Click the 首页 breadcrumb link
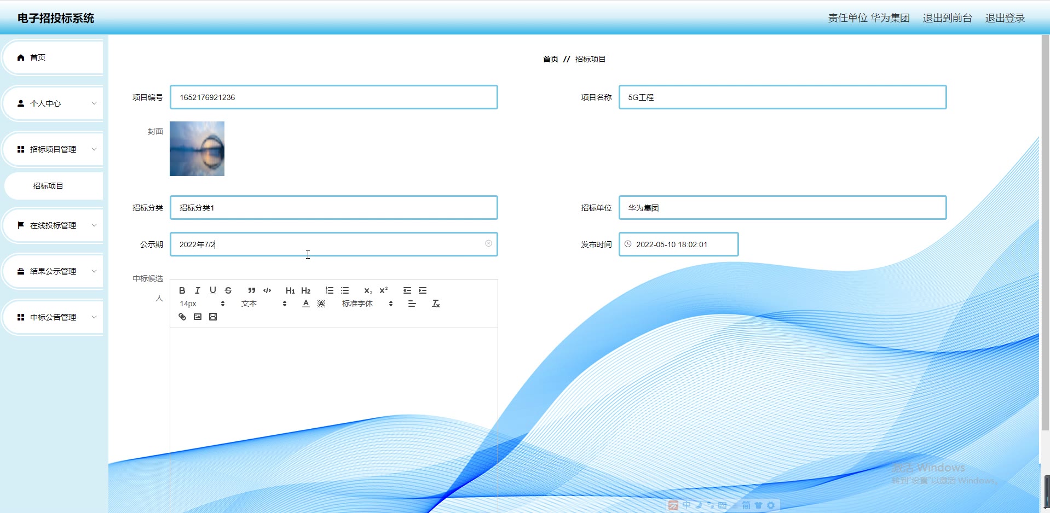Image resolution: width=1050 pixels, height=513 pixels. click(551, 59)
